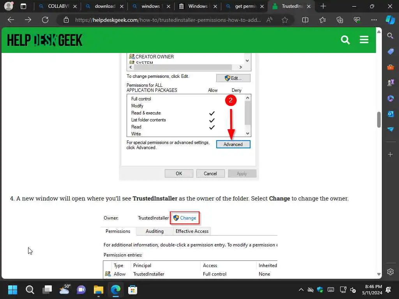Screen dimensions: 399x299
Task: Click the helpdeskgeek.com address bar
Action: [x=168, y=20]
